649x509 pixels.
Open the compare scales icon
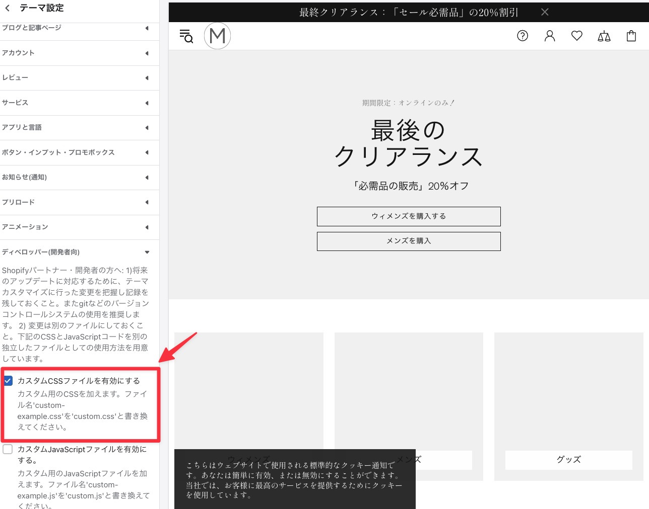(x=604, y=36)
